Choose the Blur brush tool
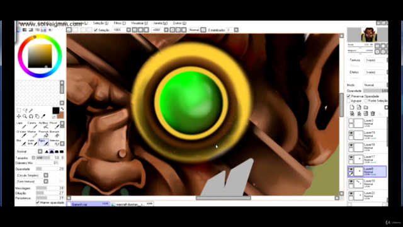This screenshot has width=403, height=227. (21, 143)
